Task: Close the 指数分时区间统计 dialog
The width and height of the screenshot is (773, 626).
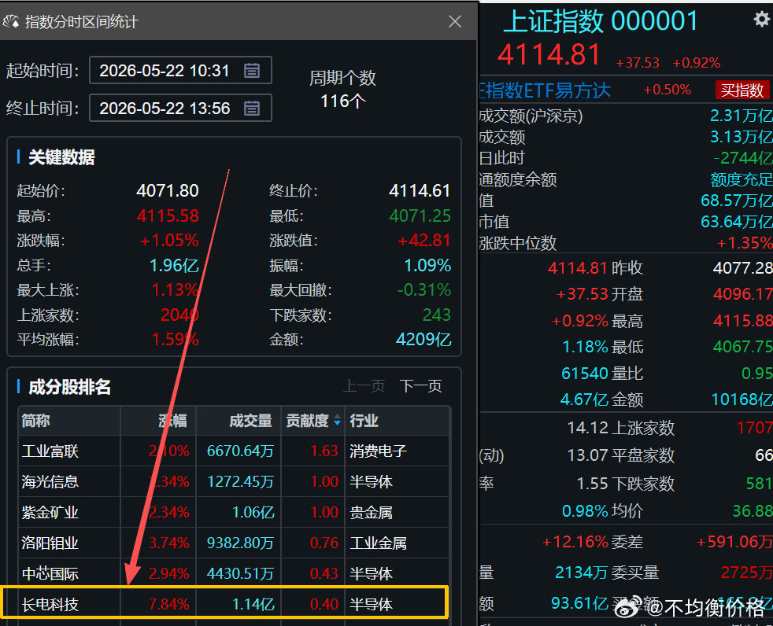Action: [x=454, y=21]
